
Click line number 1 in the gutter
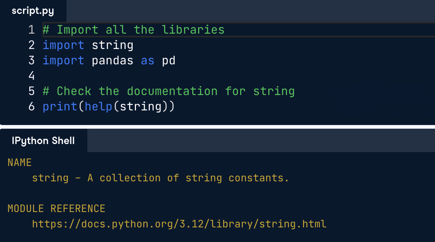click(x=31, y=30)
